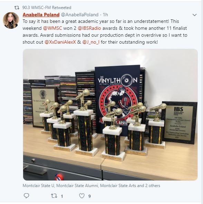Retweet using the arrows icon below photo
The image size is (203, 204).
click(x=54, y=196)
